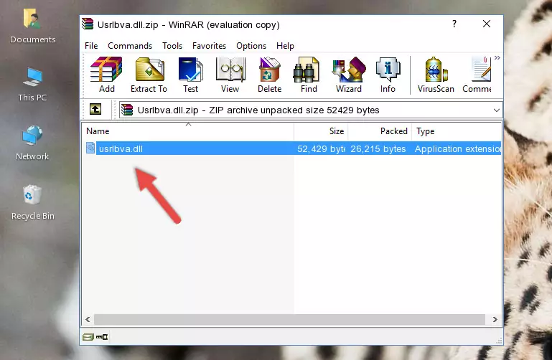Click the Application extension type cell
The height and width of the screenshot is (360, 552).
458,148
